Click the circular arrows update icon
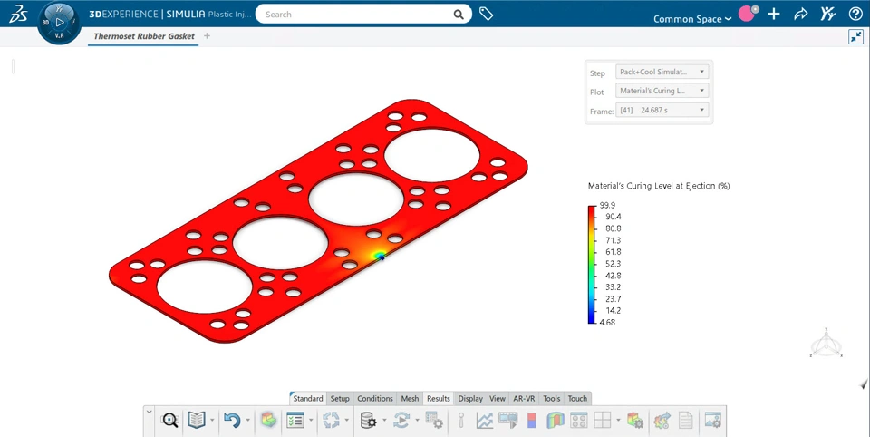Viewport: 870px width, 437px height. (331, 421)
